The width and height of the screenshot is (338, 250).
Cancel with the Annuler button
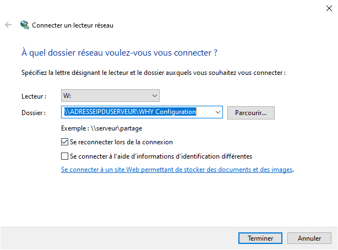(309, 238)
